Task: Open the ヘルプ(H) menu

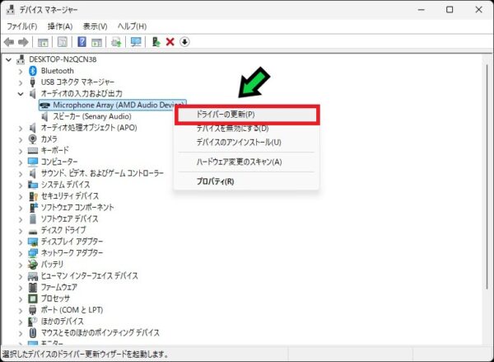Action: [132, 26]
